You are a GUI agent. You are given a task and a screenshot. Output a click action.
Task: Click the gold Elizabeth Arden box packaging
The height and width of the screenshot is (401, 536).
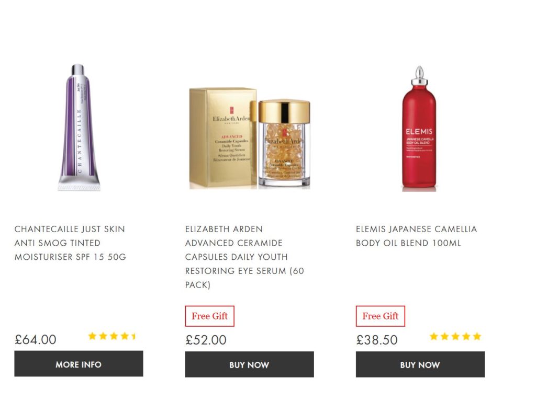point(222,138)
